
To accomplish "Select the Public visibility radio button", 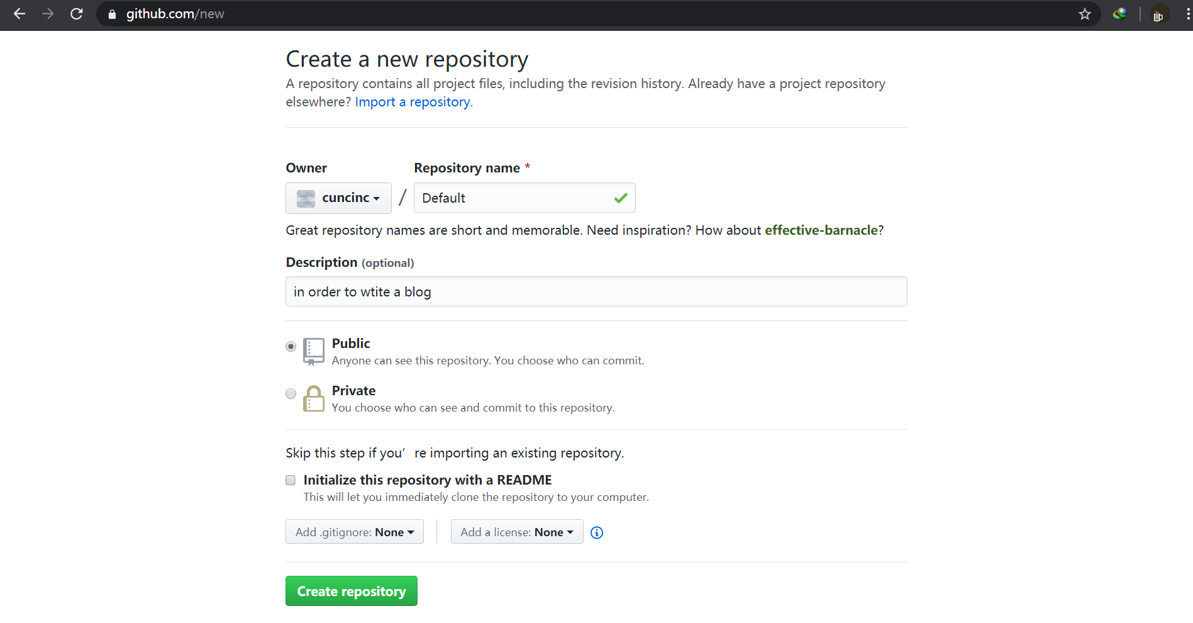I will (291, 347).
